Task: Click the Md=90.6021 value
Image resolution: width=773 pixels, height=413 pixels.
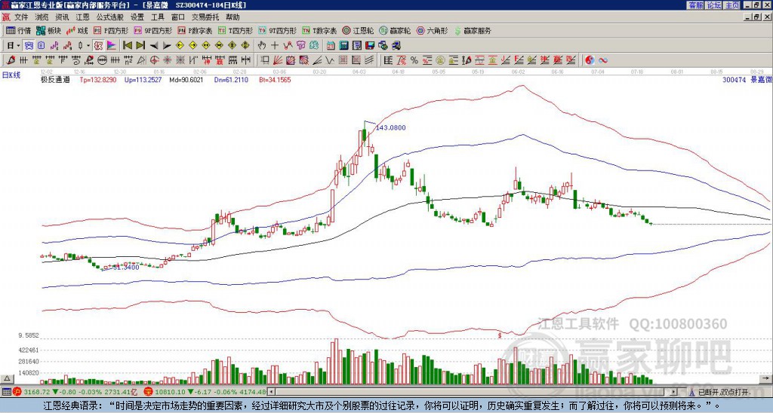Action: [x=186, y=79]
